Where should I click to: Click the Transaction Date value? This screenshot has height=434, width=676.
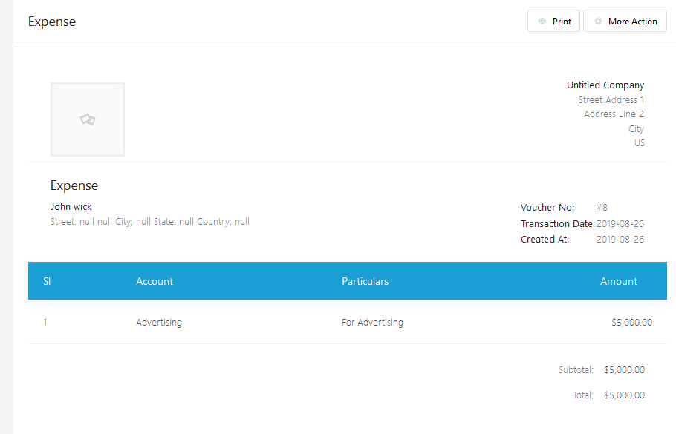(x=620, y=224)
